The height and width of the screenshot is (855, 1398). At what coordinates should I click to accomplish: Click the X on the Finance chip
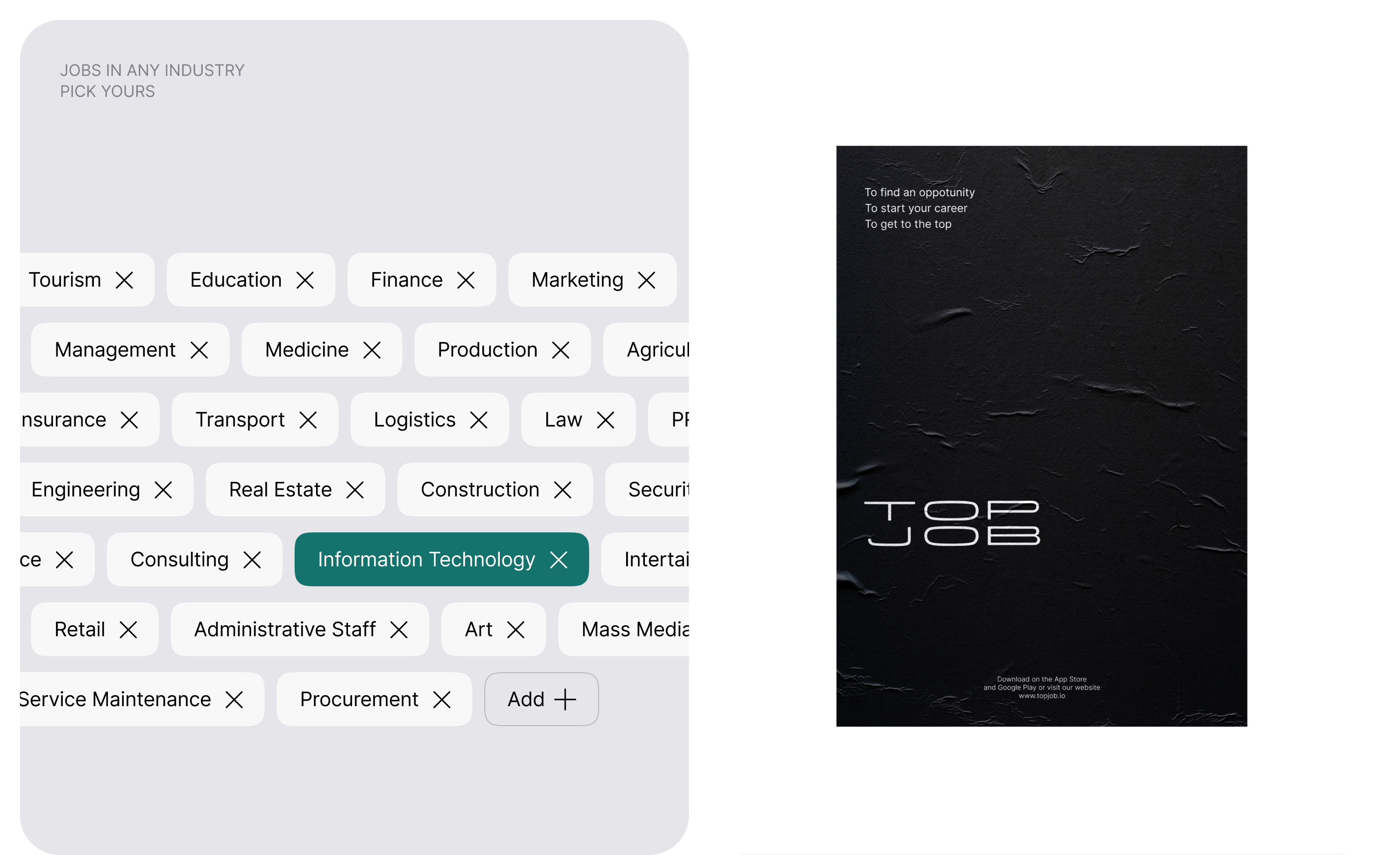(x=466, y=280)
